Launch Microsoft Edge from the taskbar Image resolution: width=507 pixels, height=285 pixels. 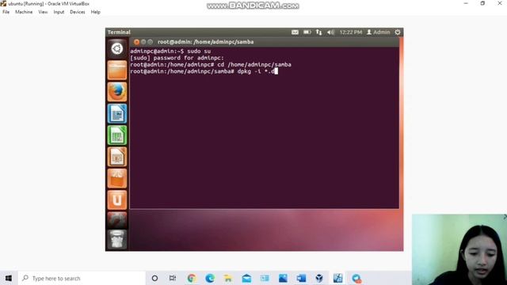tap(210, 278)
